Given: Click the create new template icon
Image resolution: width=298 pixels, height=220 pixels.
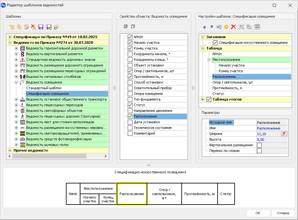Looking at the screenshot, I should point(12,27).
